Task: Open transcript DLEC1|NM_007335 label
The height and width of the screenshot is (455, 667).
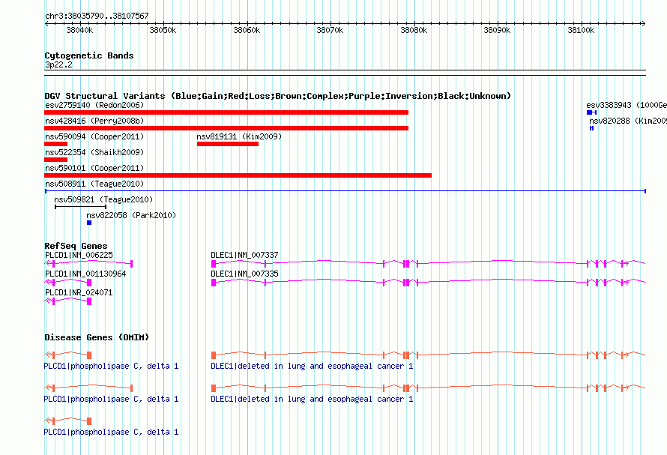Action: tap(244, 274)
